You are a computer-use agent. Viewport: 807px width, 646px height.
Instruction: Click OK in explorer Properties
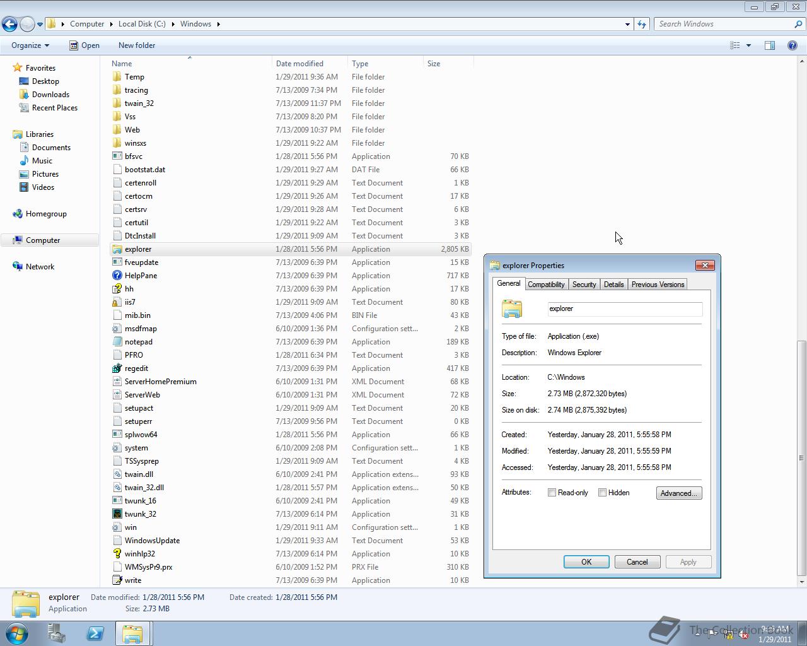click(x=586, y=562)
